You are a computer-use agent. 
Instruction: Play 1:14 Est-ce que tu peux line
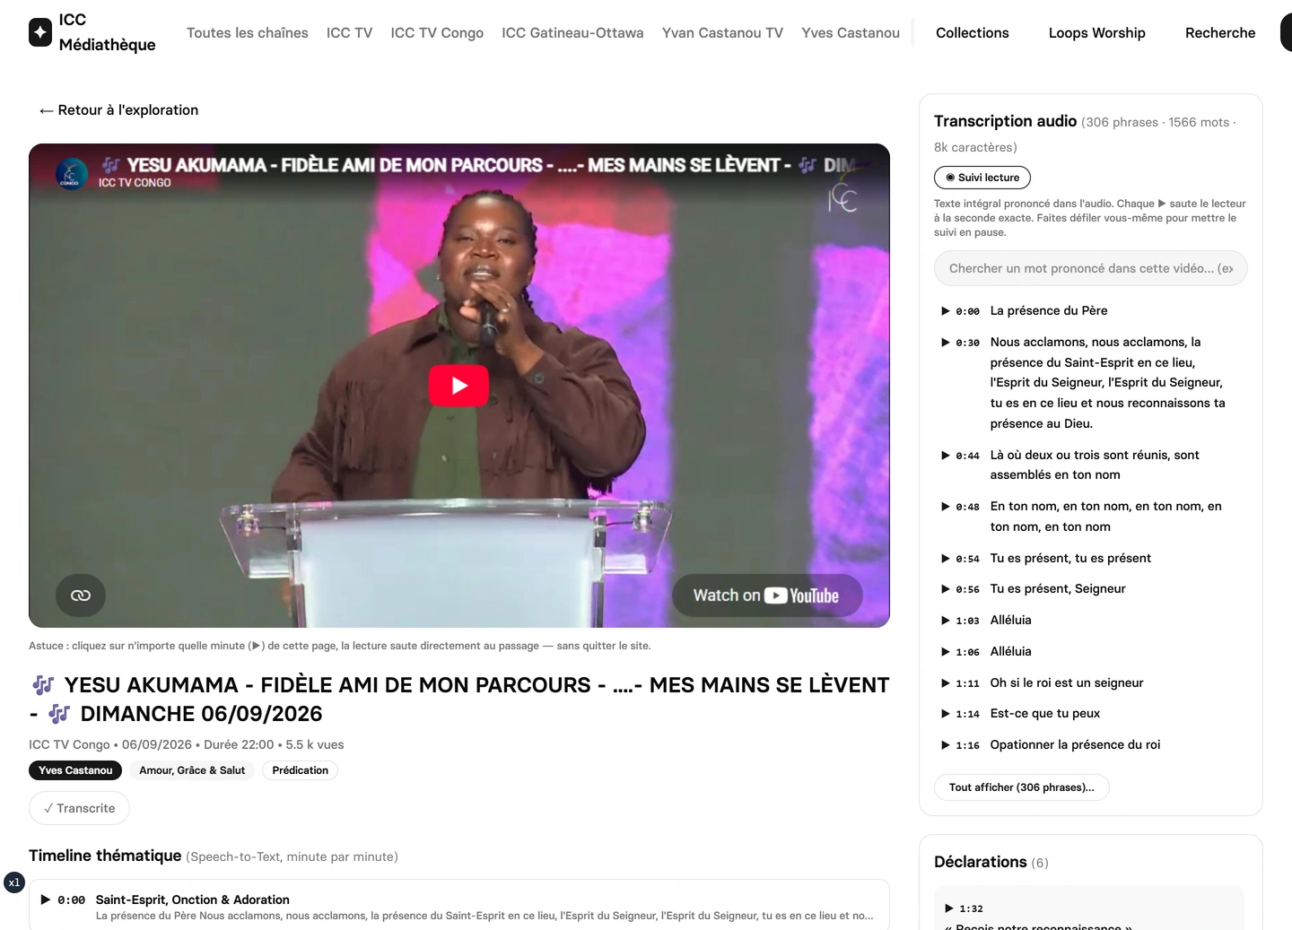1090,714
